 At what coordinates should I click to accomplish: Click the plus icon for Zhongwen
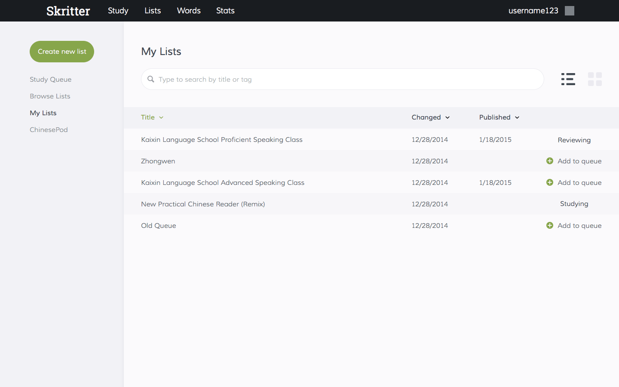550,161
